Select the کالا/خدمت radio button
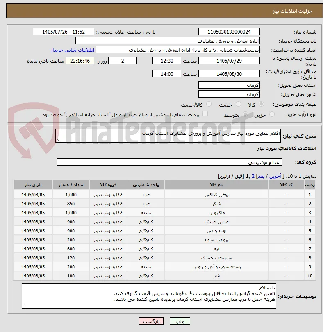This screenshot has height=332, width=323. coord(209,104)
